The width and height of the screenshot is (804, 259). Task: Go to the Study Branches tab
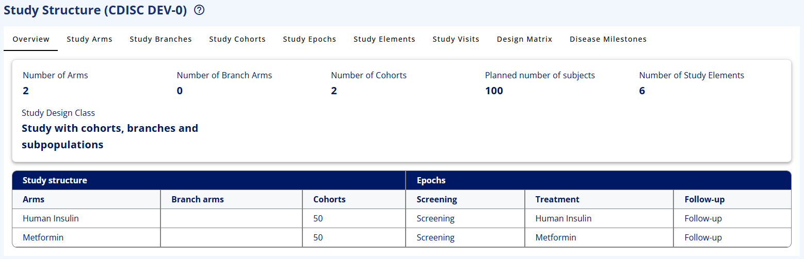[160, 39]
